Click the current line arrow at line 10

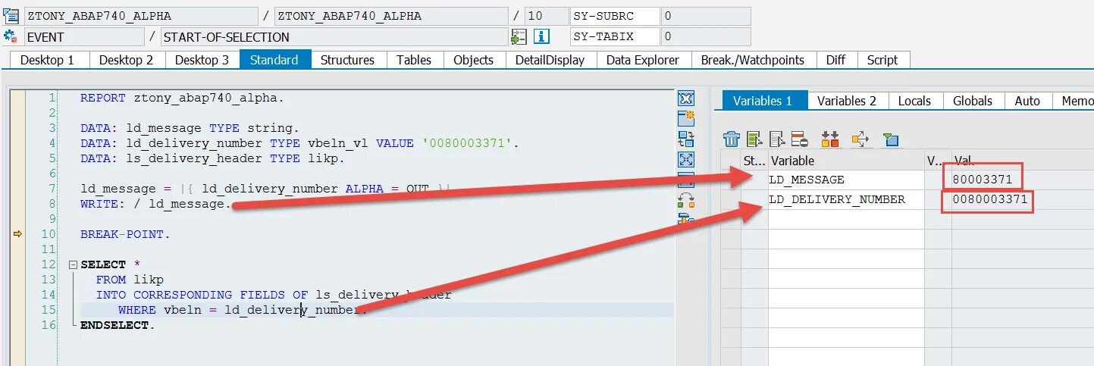[18, 234]
